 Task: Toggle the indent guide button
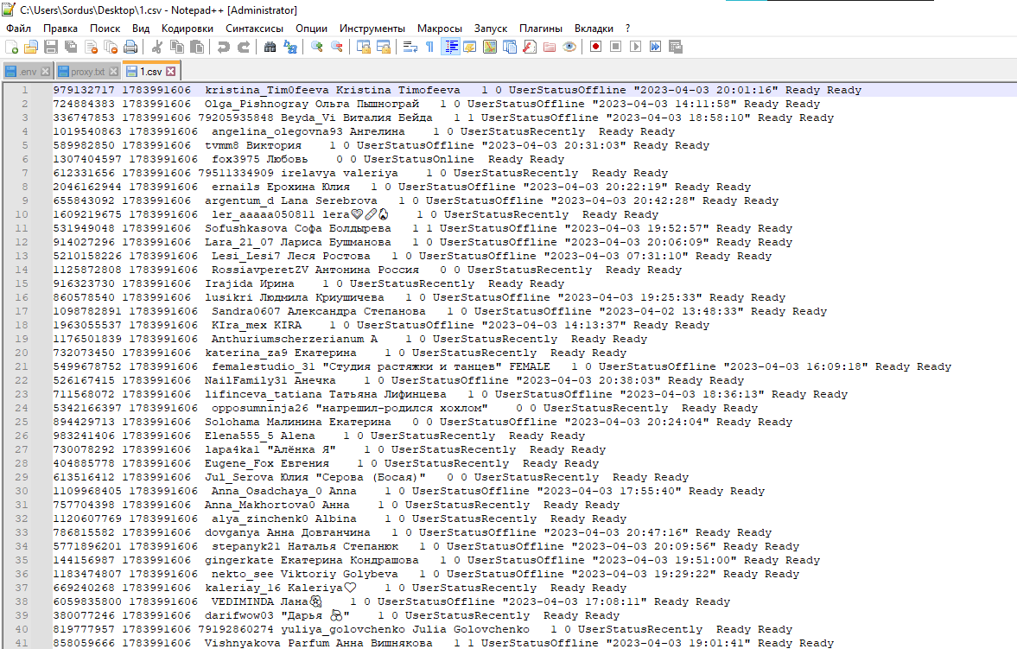pyautogui.click(x=450, y=47)
